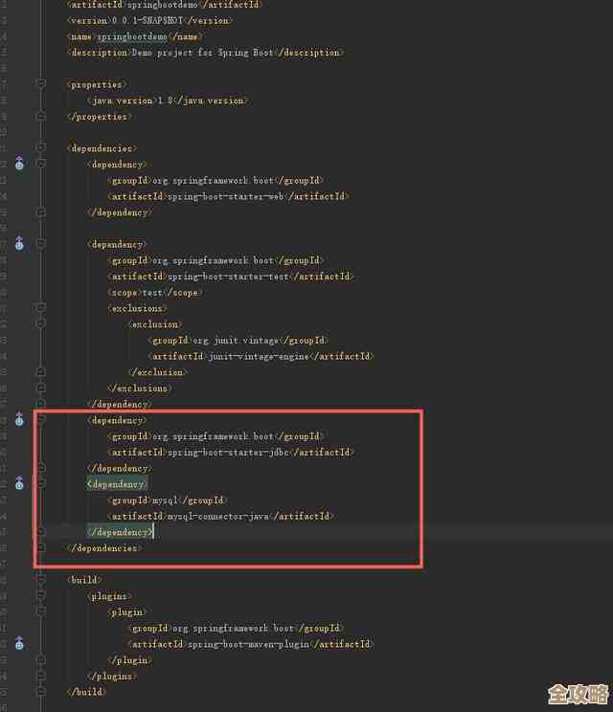Click the gutter icon for the mysql-connector-java dependency
The width and height of the screenshot is (613, 712).
[19, 483]
